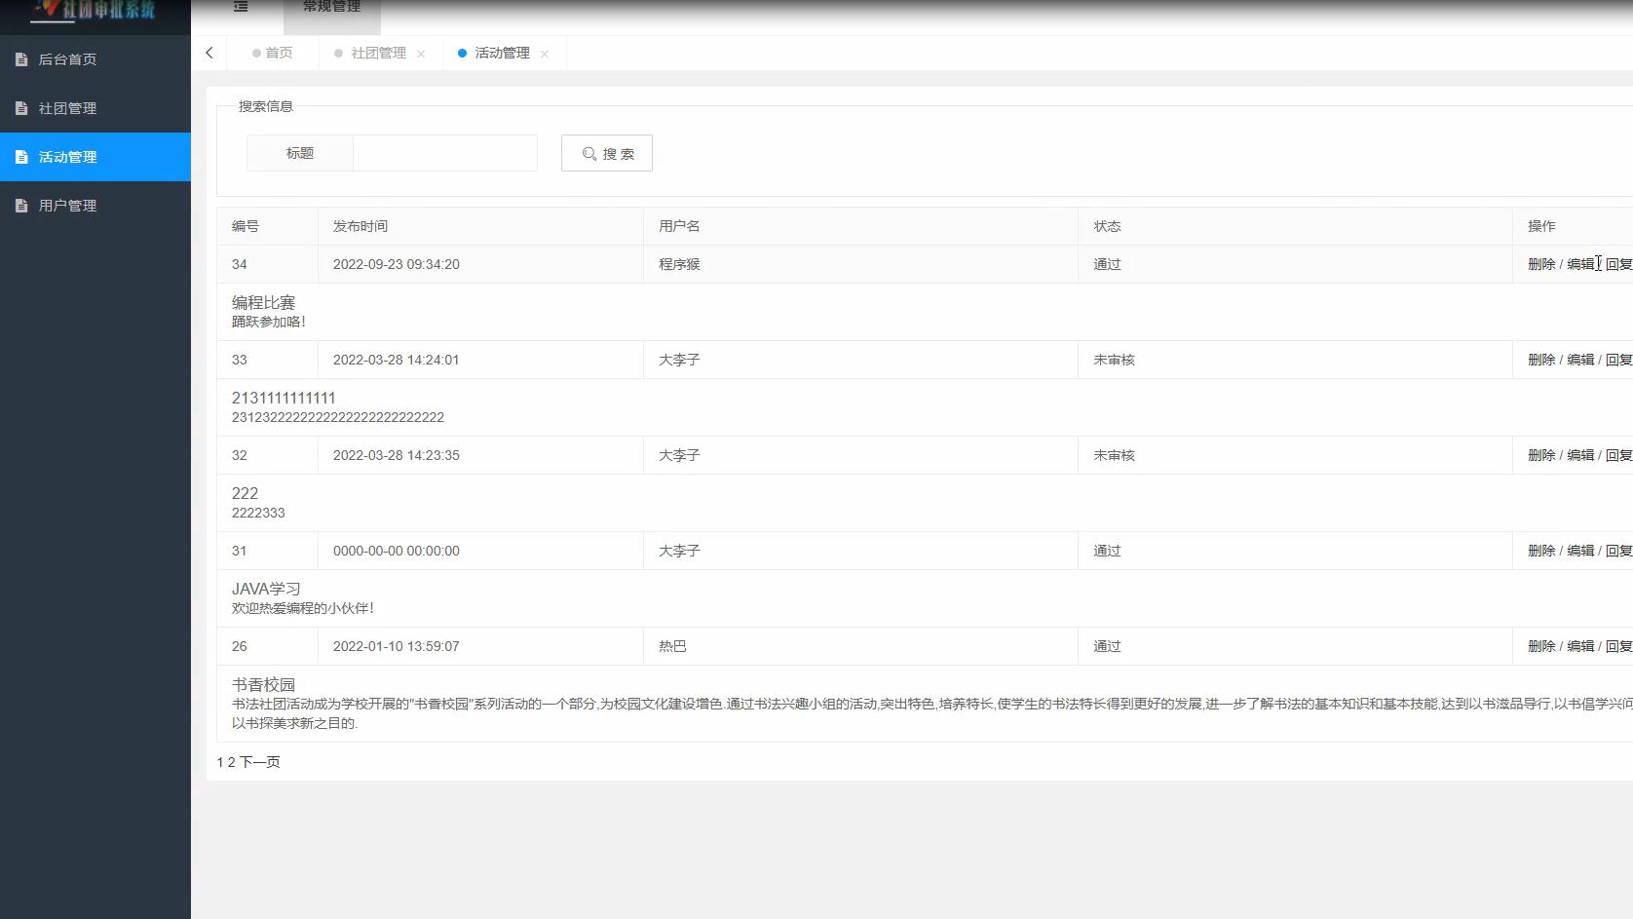Close the 社团管理 tab
The height and width of the screenshot is (919, 1633).
click(x=421, y=54)
